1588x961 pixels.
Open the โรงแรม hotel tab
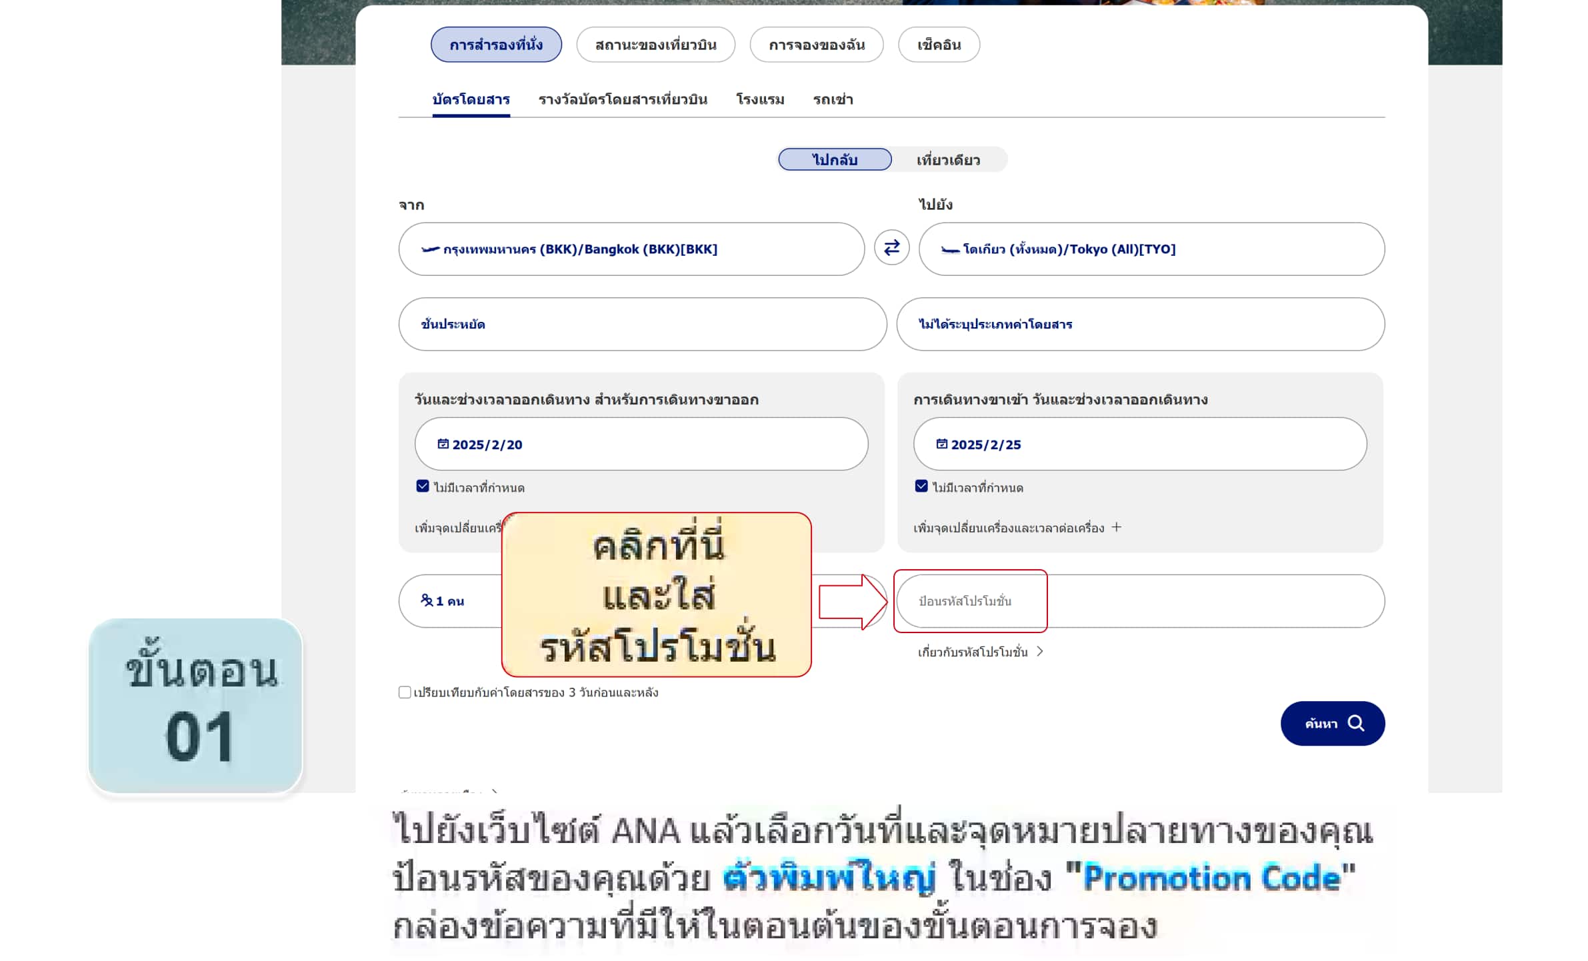point(760,99)
